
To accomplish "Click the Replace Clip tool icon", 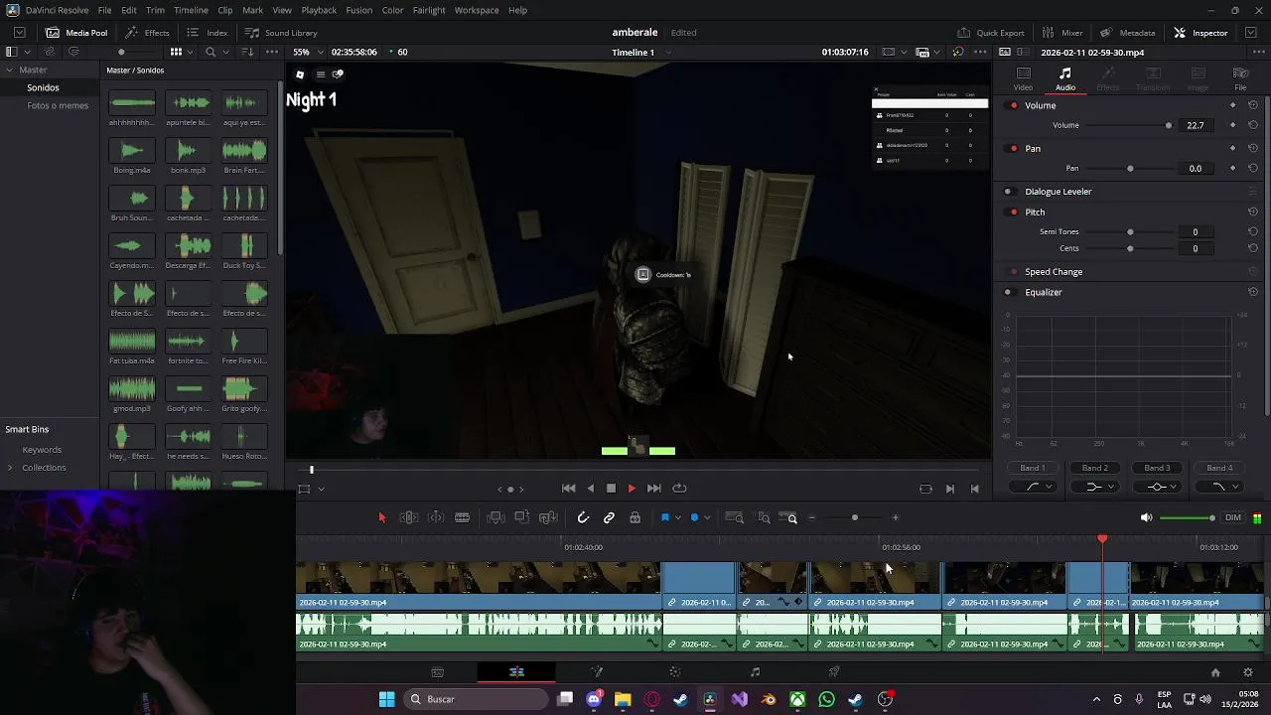I will (x=548, y=517).
